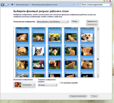The height and width of the screenshot is (103, 114).
Task: Select the yawning orange kitten thumbnail
Action: (x=22, y=51)
